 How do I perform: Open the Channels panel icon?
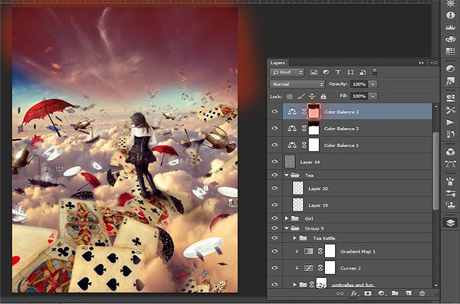coord(450,152)
